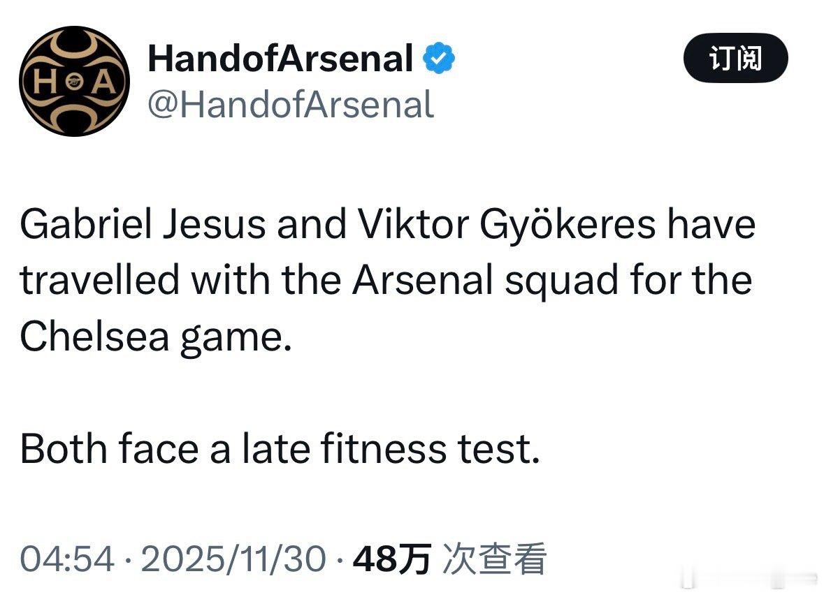Click the phrase Arsenal squad in tweet
Screen dimensions: 824x597
tap(475, 281)
